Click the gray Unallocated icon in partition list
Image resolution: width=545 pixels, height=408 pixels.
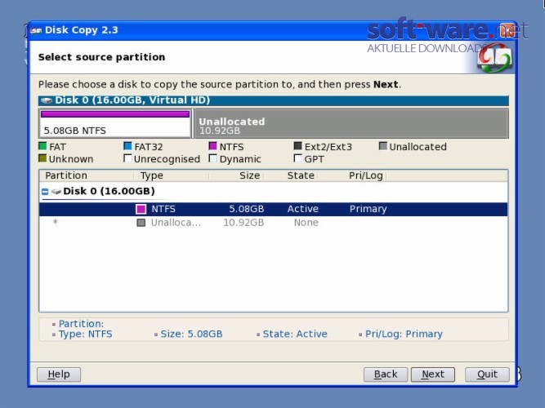pyautogui.click(x=141, y=223)
